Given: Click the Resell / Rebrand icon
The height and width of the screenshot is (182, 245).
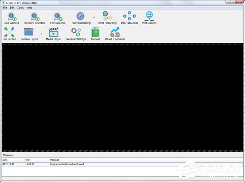Looking at the screenshot, I should point(115,33).
